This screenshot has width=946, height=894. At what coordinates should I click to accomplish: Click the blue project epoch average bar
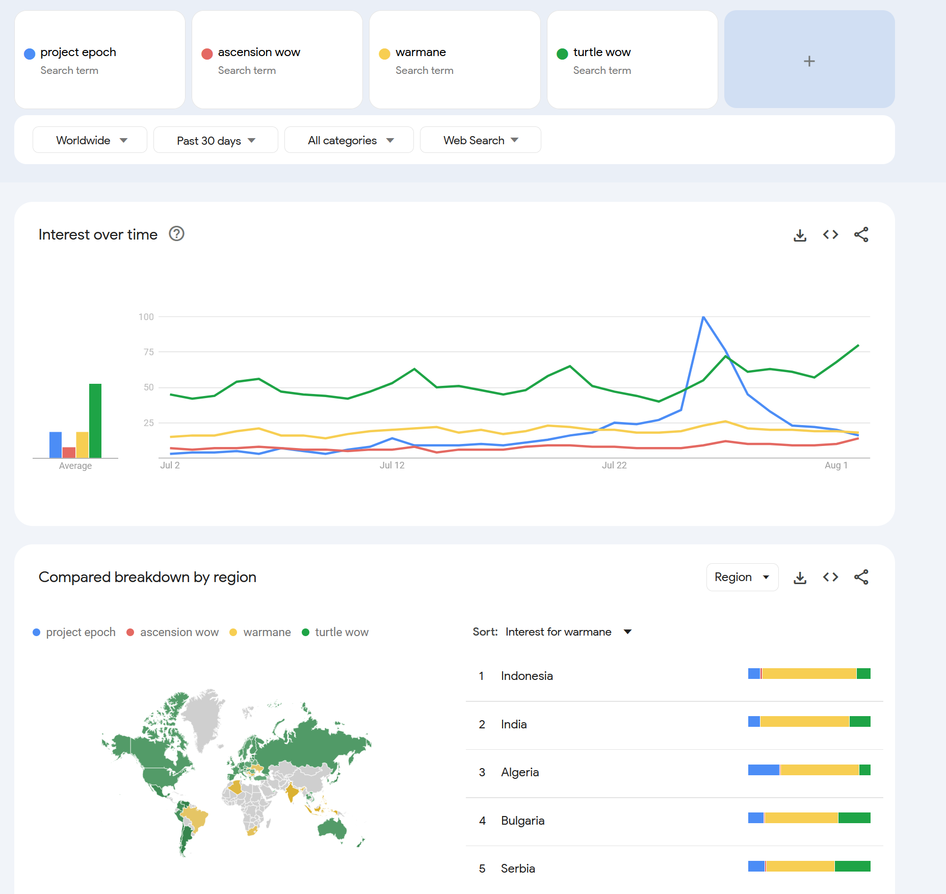56,444
